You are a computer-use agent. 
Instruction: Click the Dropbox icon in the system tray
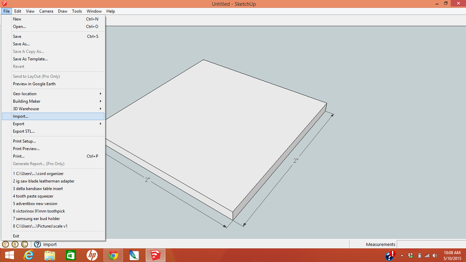tap(410, 255)
